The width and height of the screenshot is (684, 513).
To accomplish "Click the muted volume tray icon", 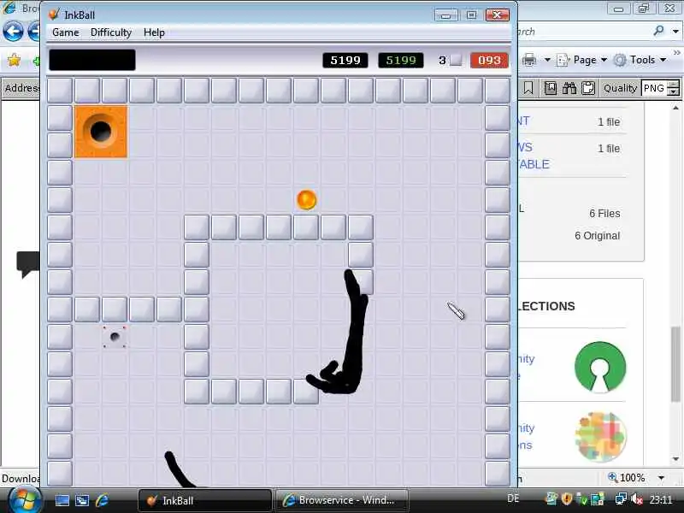I will coord(637,498).
